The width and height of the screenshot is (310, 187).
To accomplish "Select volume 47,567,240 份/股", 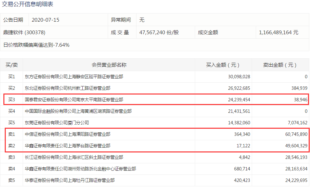I will [x=159, y=33].
